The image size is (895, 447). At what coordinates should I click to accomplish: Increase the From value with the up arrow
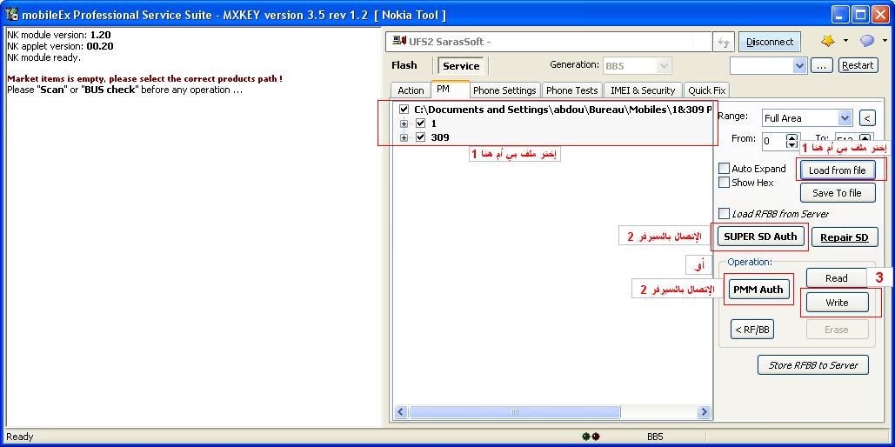(x=791, y=137)
